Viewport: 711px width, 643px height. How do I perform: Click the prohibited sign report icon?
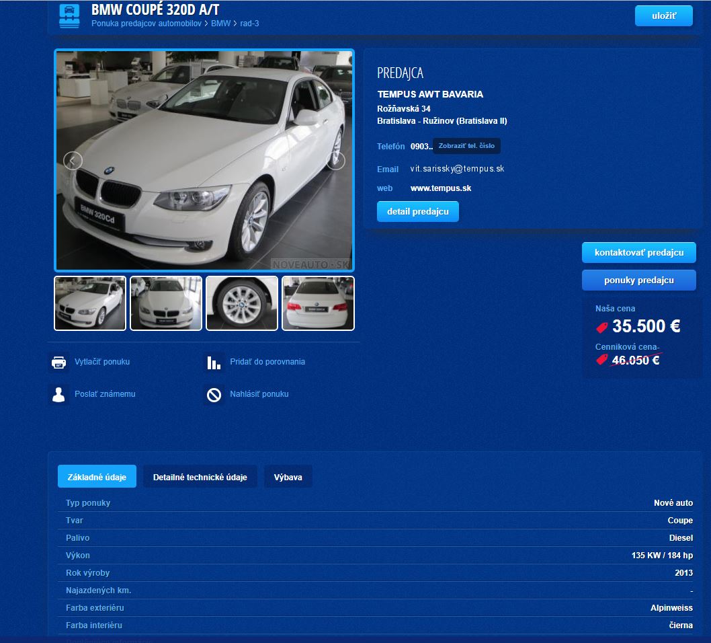pyautogui.click(x=214, y=395)
